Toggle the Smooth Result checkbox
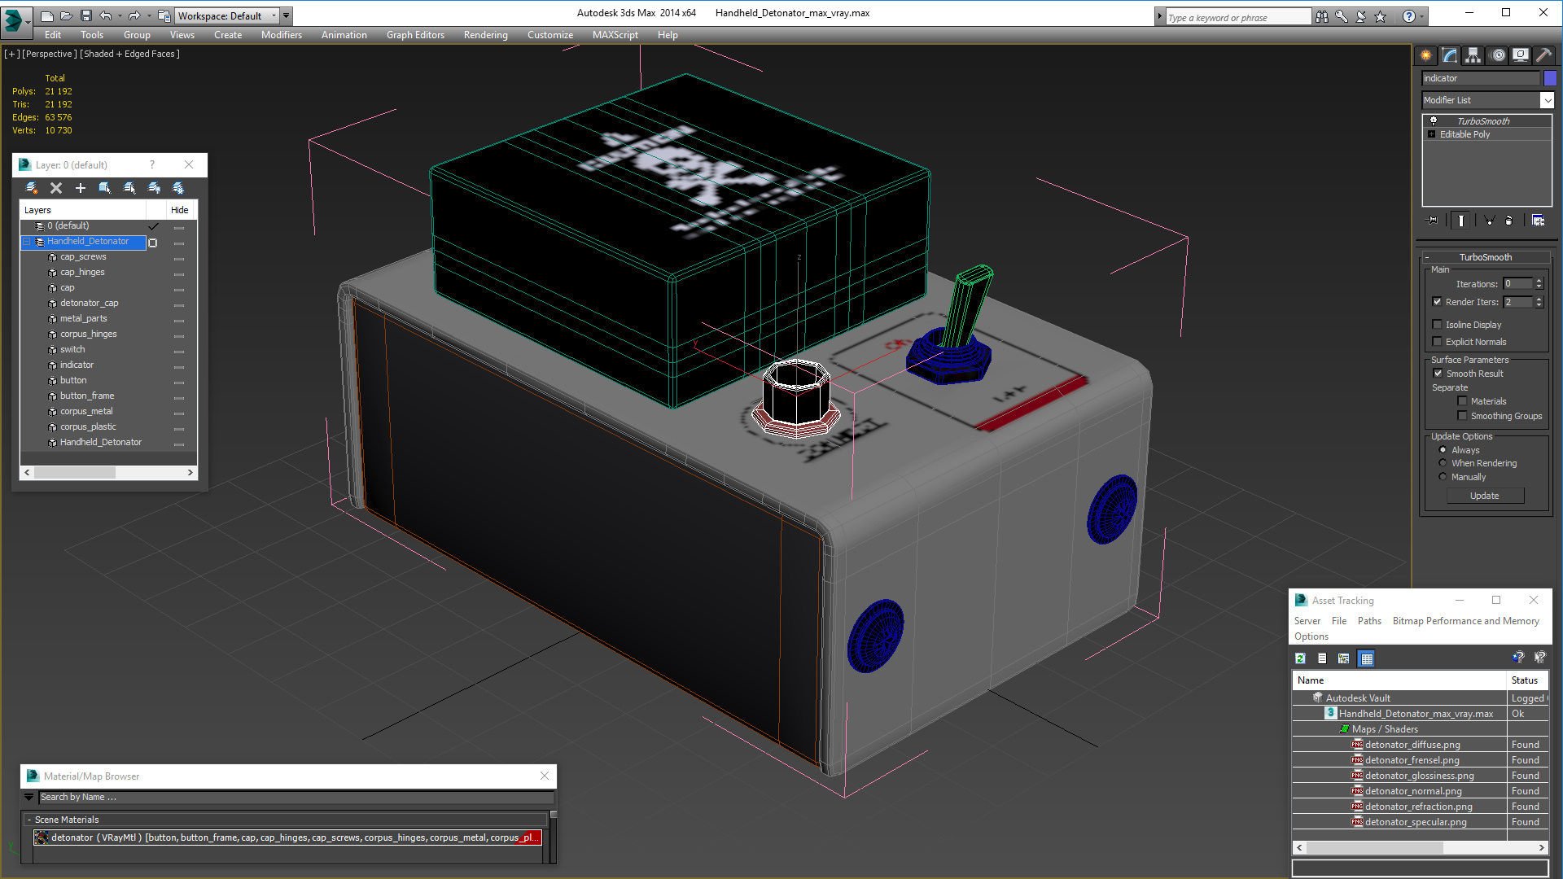The width and height of the screenshot is (1563, 879). pos(1438,374)
